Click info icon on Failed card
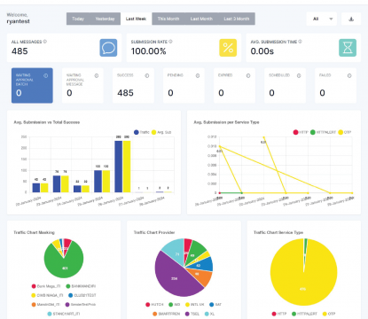Image resolution: width=368 pixels, height=319 pixels. (x=349, y=76)
